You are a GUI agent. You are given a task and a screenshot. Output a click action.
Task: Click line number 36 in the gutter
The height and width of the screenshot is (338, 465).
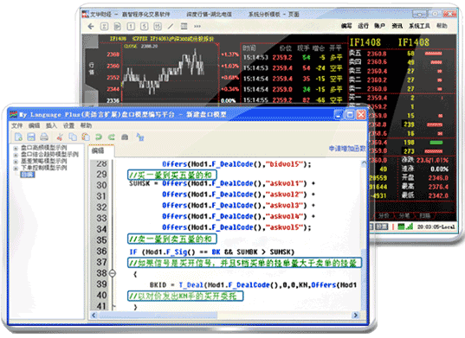click(101, 252)
